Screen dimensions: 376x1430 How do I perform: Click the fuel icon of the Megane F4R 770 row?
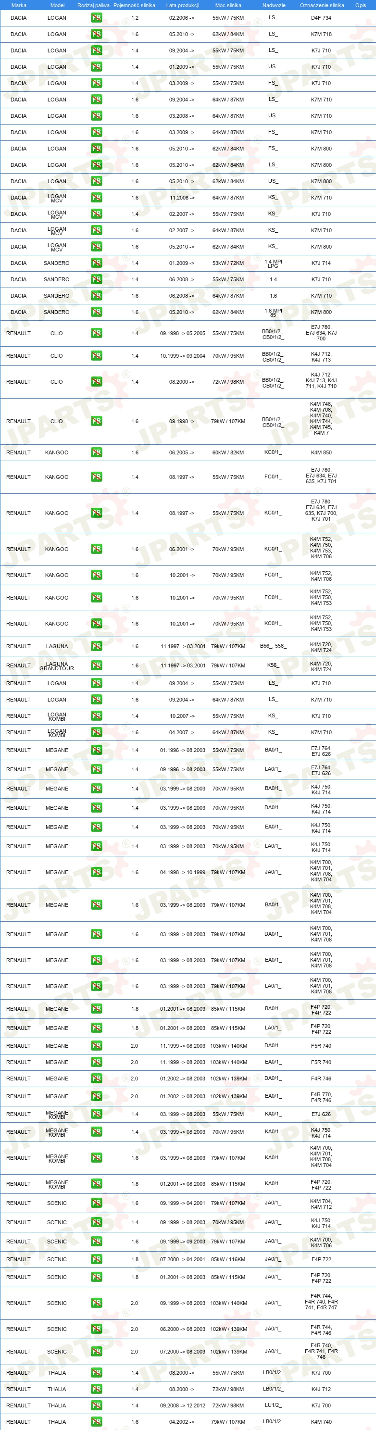pyautogui.click(x=96, y=1096)
